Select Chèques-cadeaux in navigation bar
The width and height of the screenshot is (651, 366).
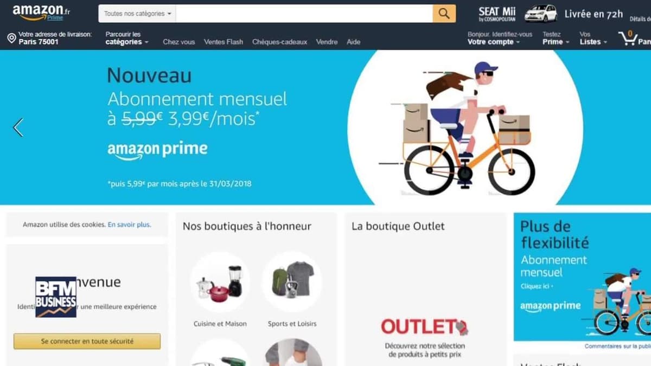click(279, 42)
